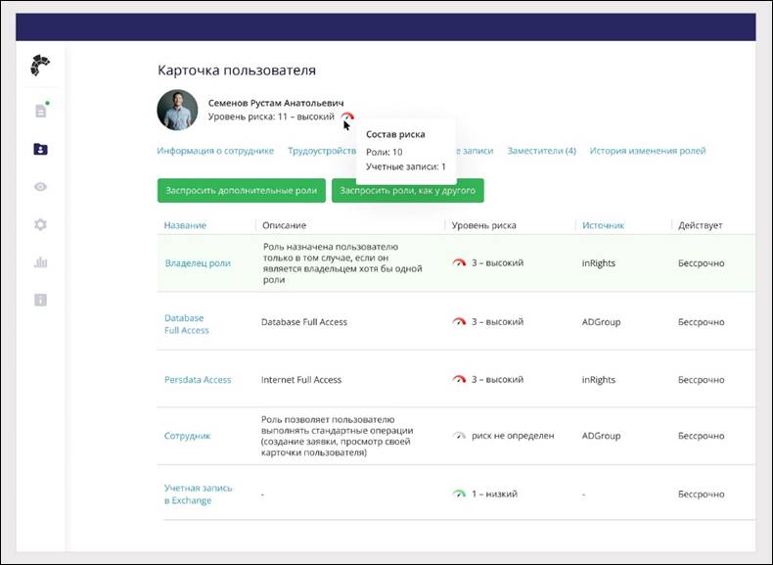Open the user card folder icon in the sidebar
The height and width of the screenshot is (565, 773).
tap(40, 149)
